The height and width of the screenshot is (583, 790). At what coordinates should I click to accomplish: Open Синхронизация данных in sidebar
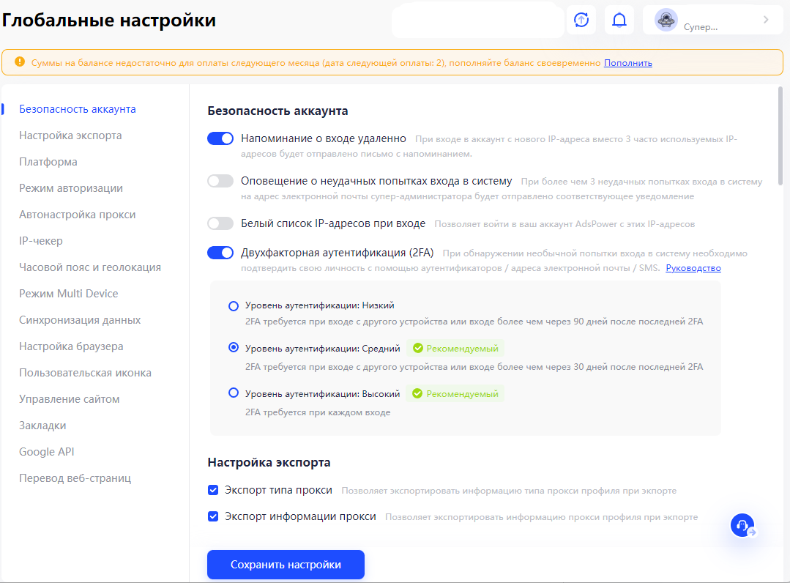(80, 320)
